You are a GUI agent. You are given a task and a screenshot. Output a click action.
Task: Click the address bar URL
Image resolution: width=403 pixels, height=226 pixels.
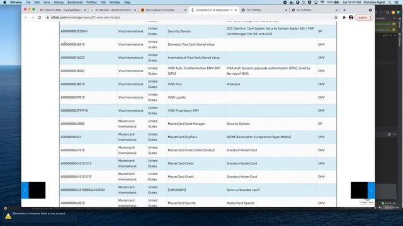86,18
